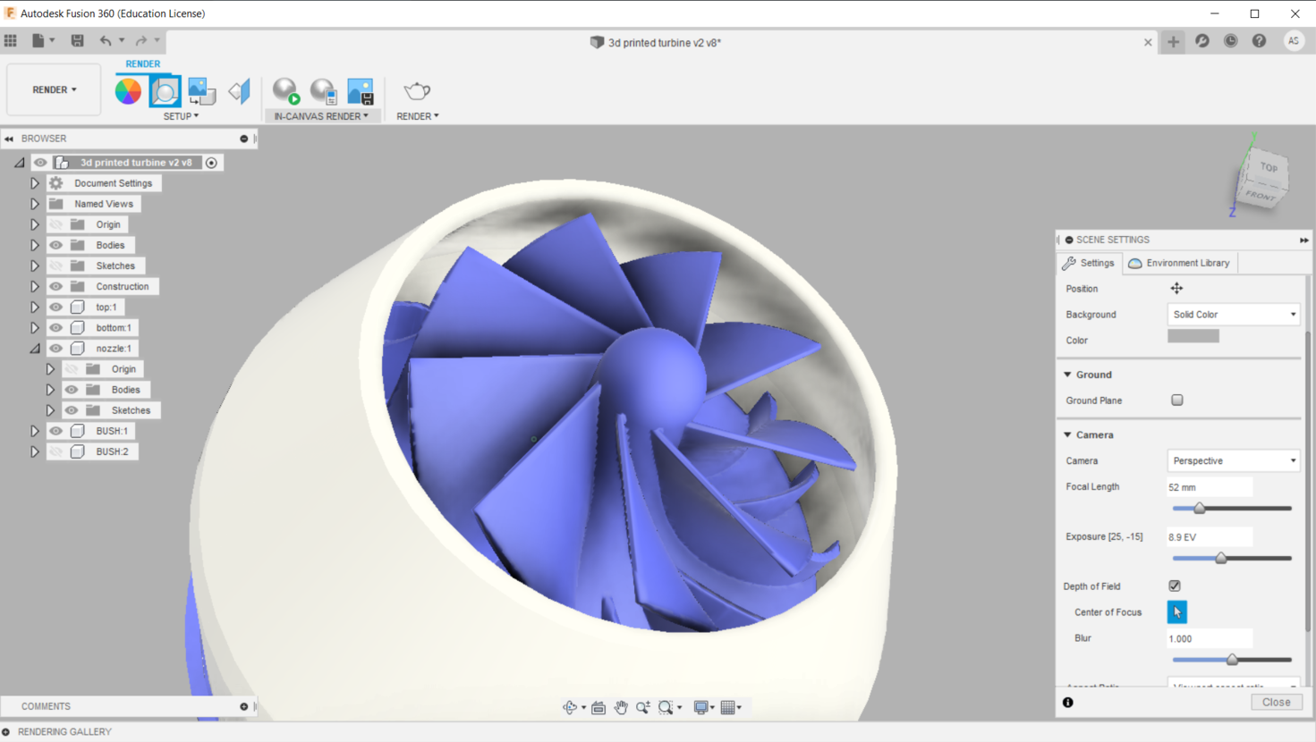
Task: Select the RENDER ribbon tab
Action: click(143, 63)
